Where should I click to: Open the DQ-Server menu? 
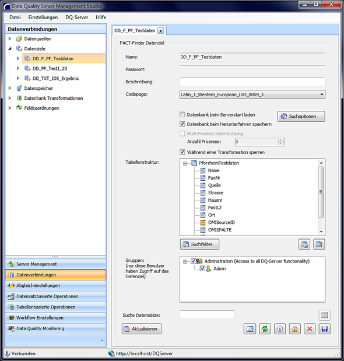click(76, 17)
